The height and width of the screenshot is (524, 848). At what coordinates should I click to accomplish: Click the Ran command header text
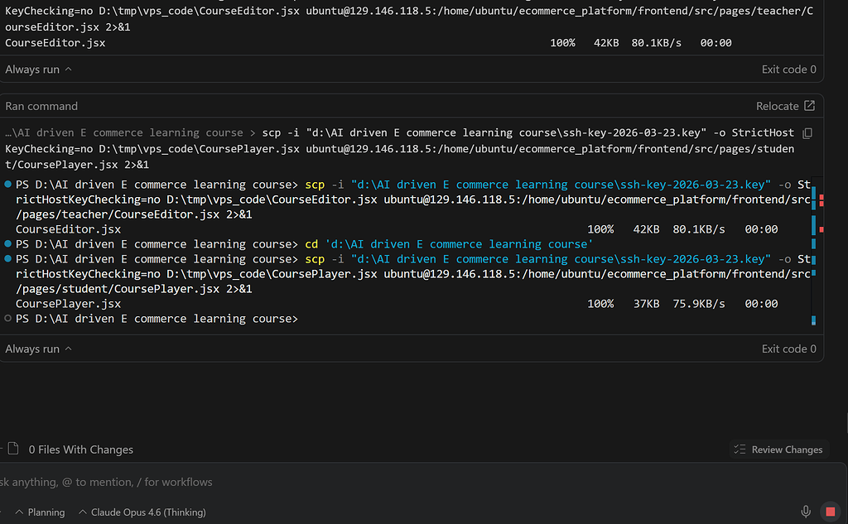point(41,106)
